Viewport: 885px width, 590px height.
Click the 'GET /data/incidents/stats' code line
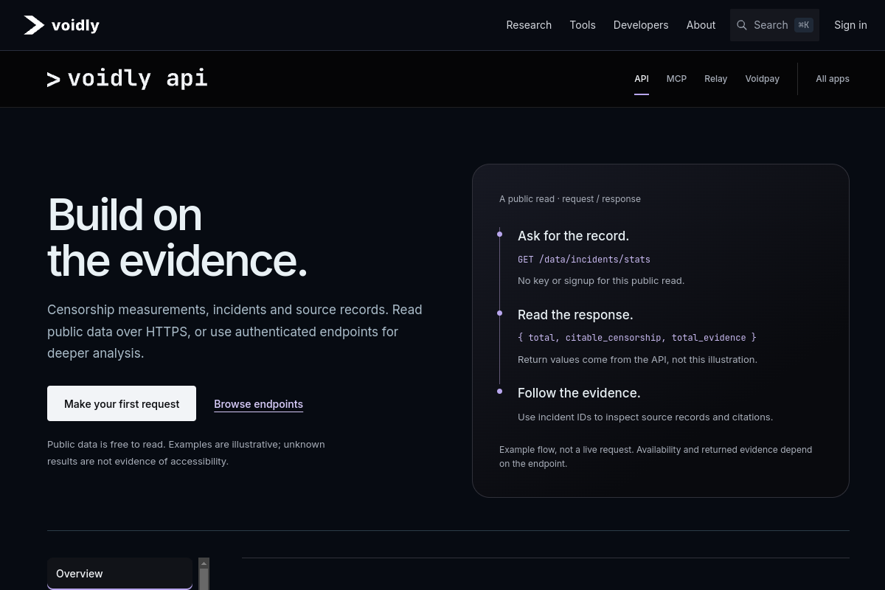tap(584, 260)
